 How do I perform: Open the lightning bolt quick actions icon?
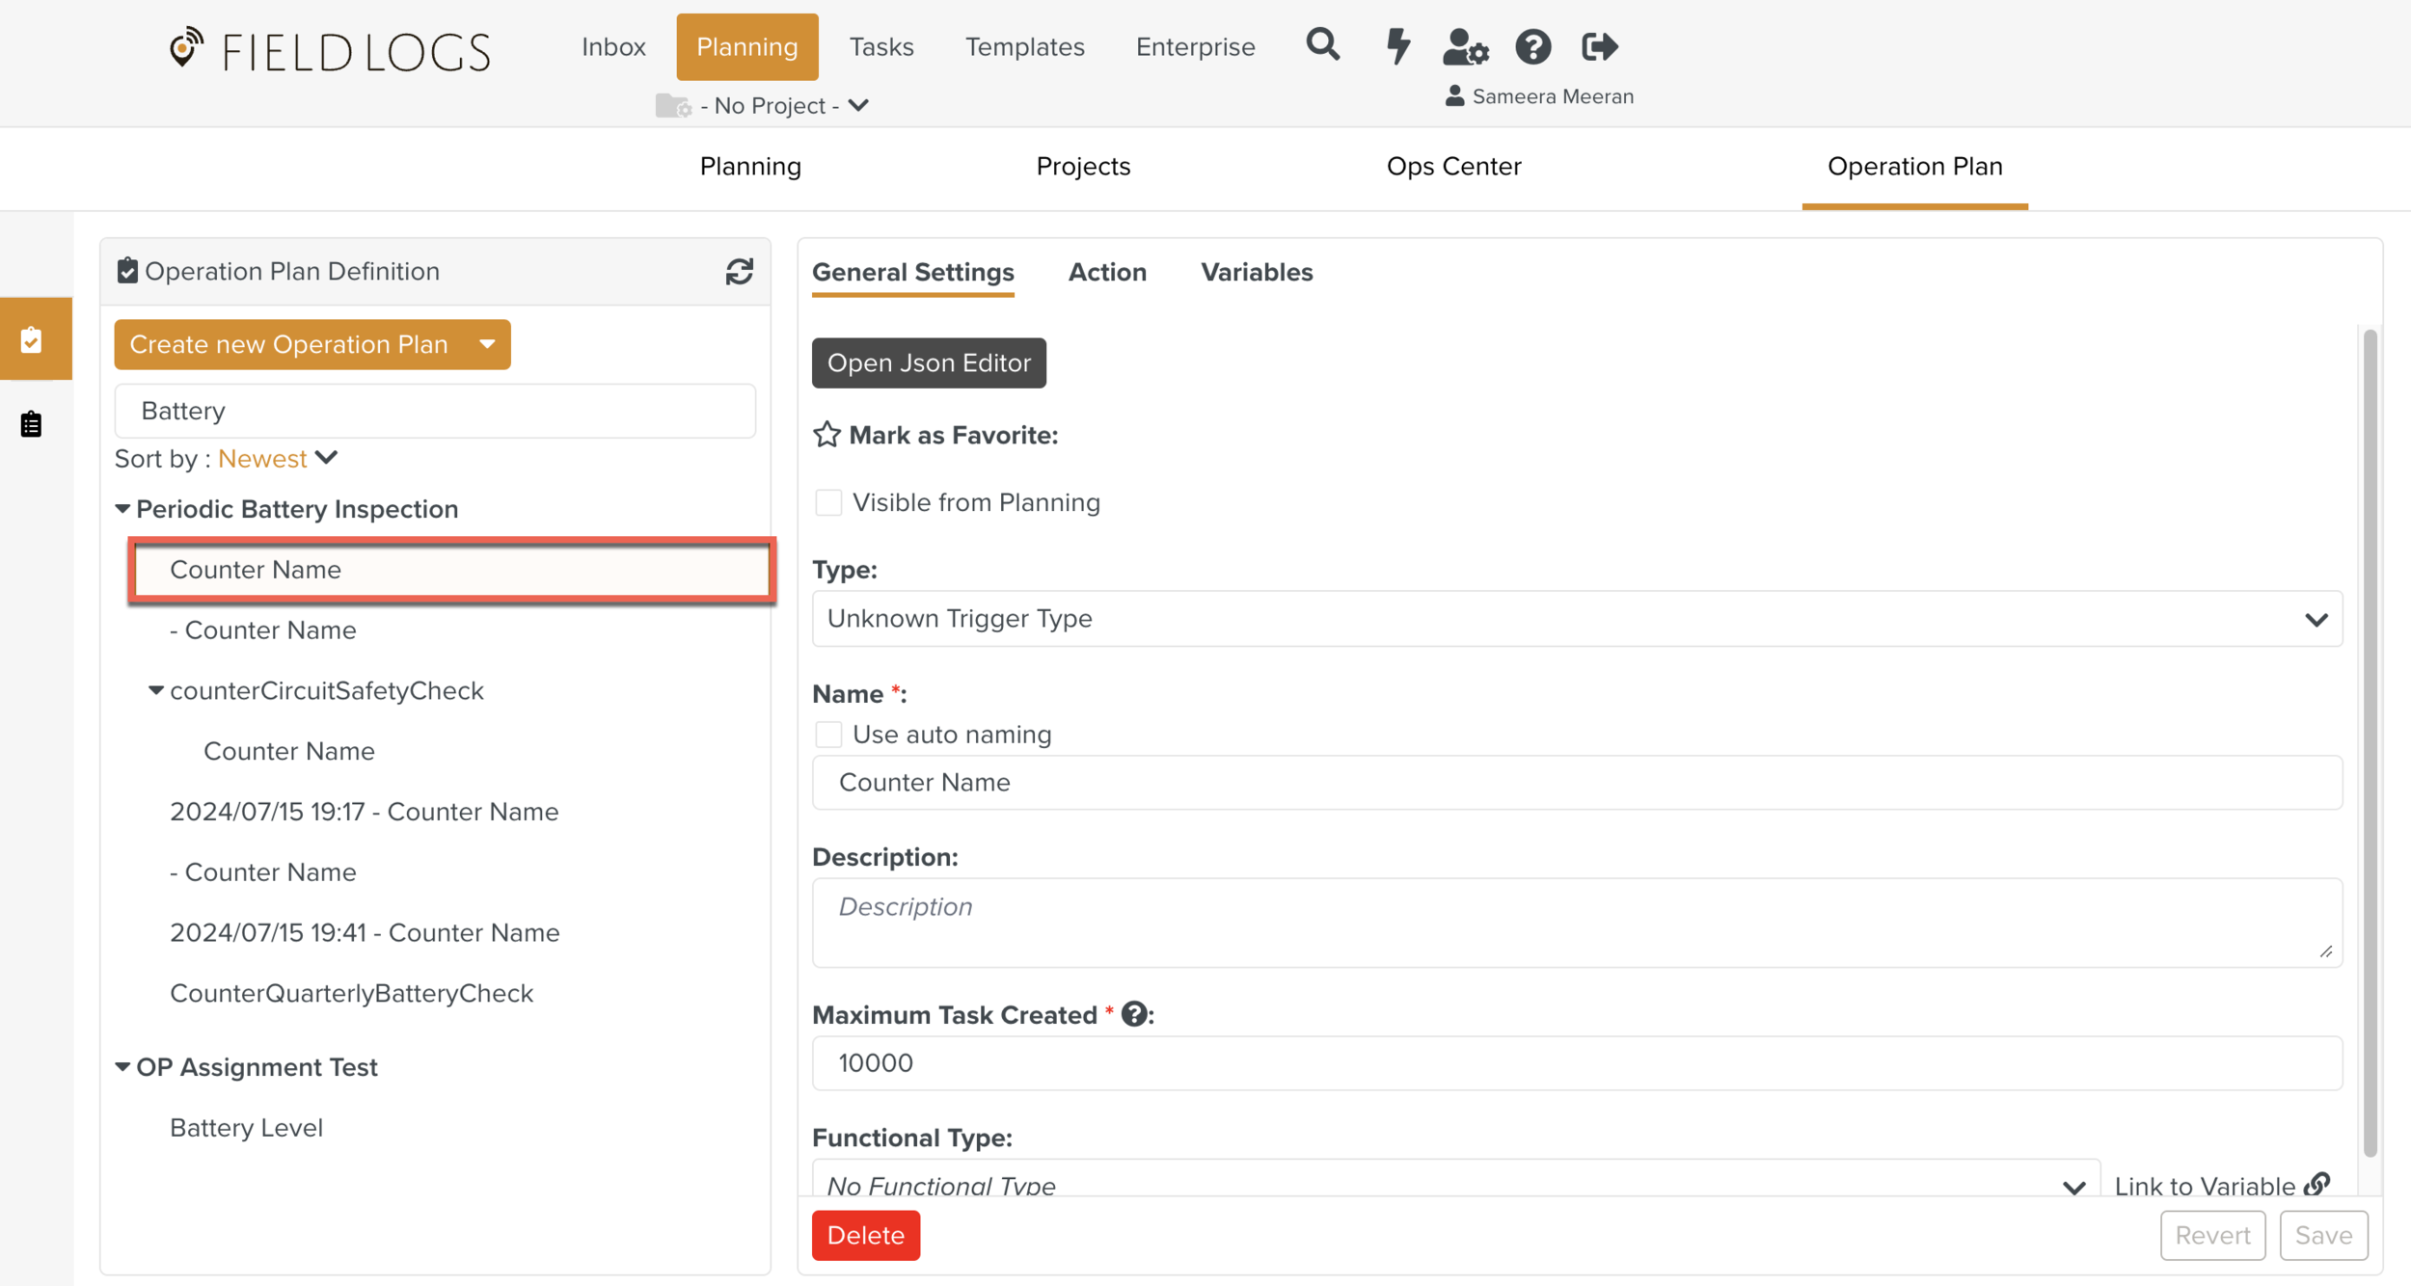(1397, 45)
